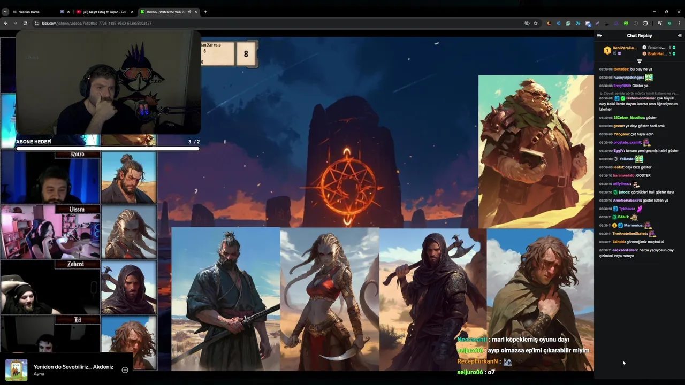
Task: Click the Abone Hedefi progress bar
Action: pyautogui.click(x=108, y=149)
